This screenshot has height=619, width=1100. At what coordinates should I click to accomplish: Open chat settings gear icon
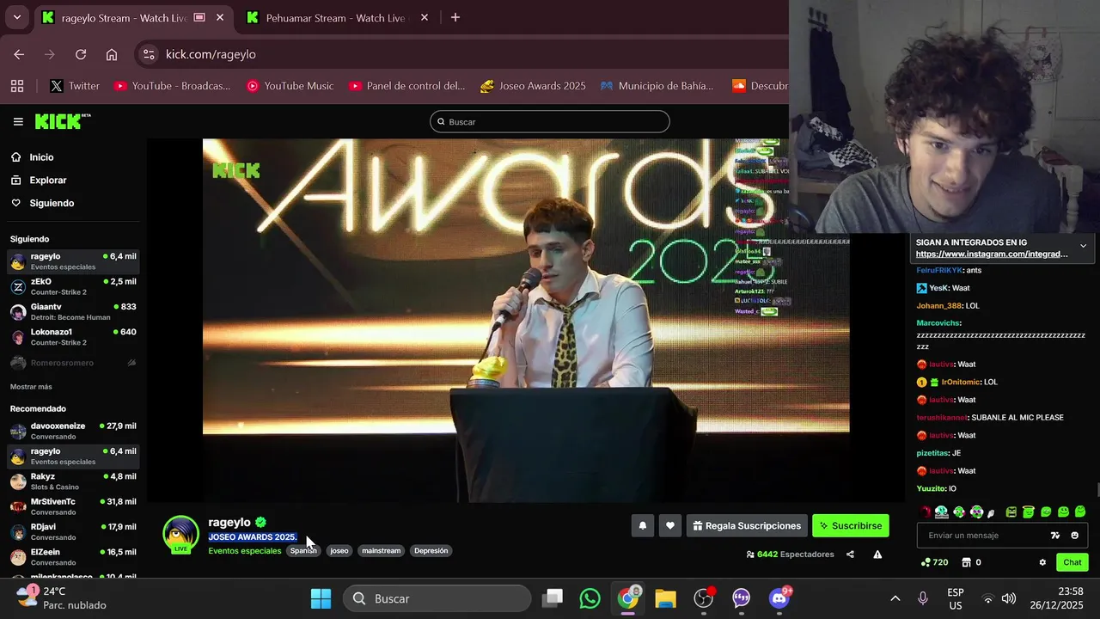[1042, 562]
